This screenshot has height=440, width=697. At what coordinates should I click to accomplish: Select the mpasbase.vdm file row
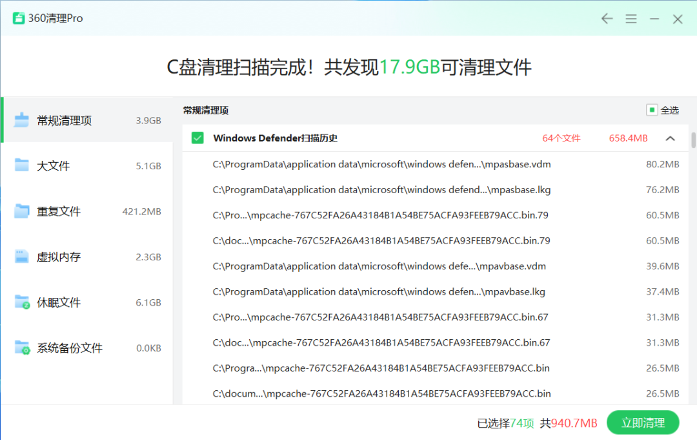click(x=435, y=164)
